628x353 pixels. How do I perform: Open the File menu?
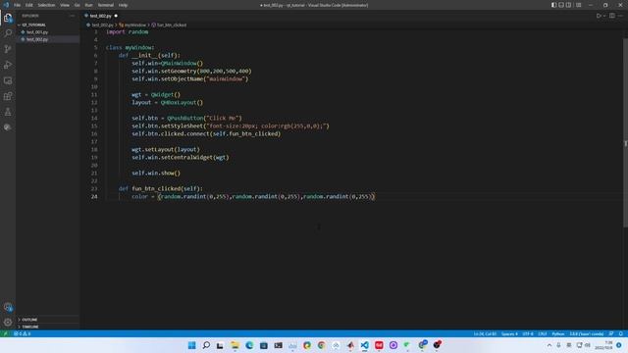17,5
